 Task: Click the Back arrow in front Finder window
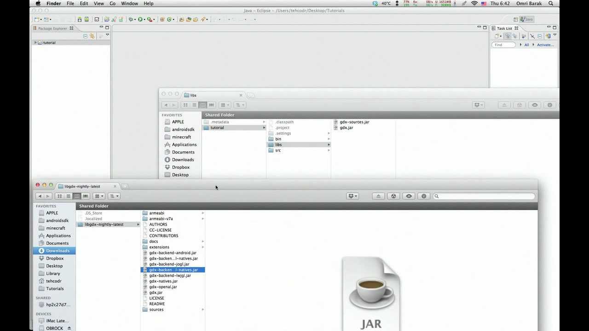pyautogui.click(x=39, y=196)
